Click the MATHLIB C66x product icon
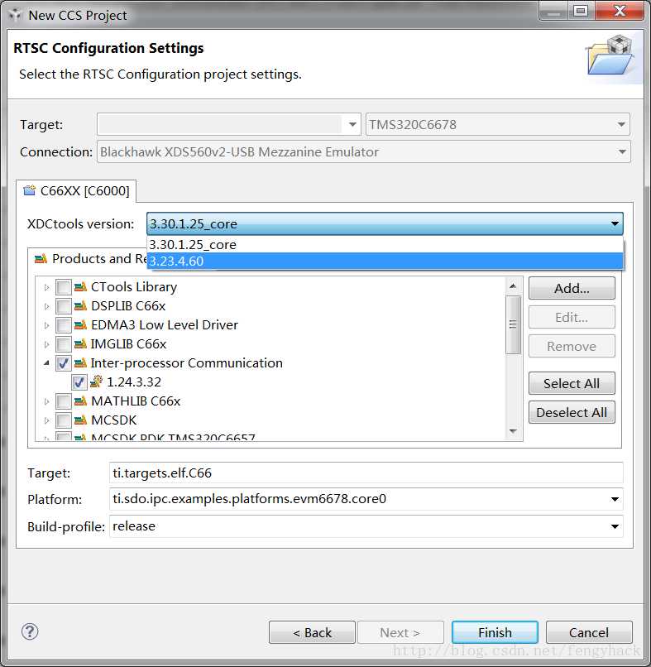This screenshot has height=667, width=651. point(80,401)
